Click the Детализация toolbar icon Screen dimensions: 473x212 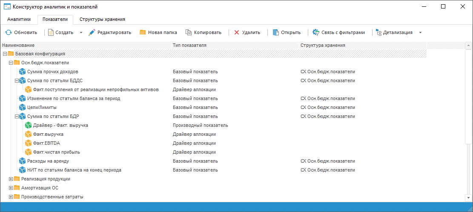tap(378, 32)
